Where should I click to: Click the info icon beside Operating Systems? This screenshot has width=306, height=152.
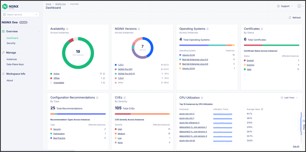point(208,29)
